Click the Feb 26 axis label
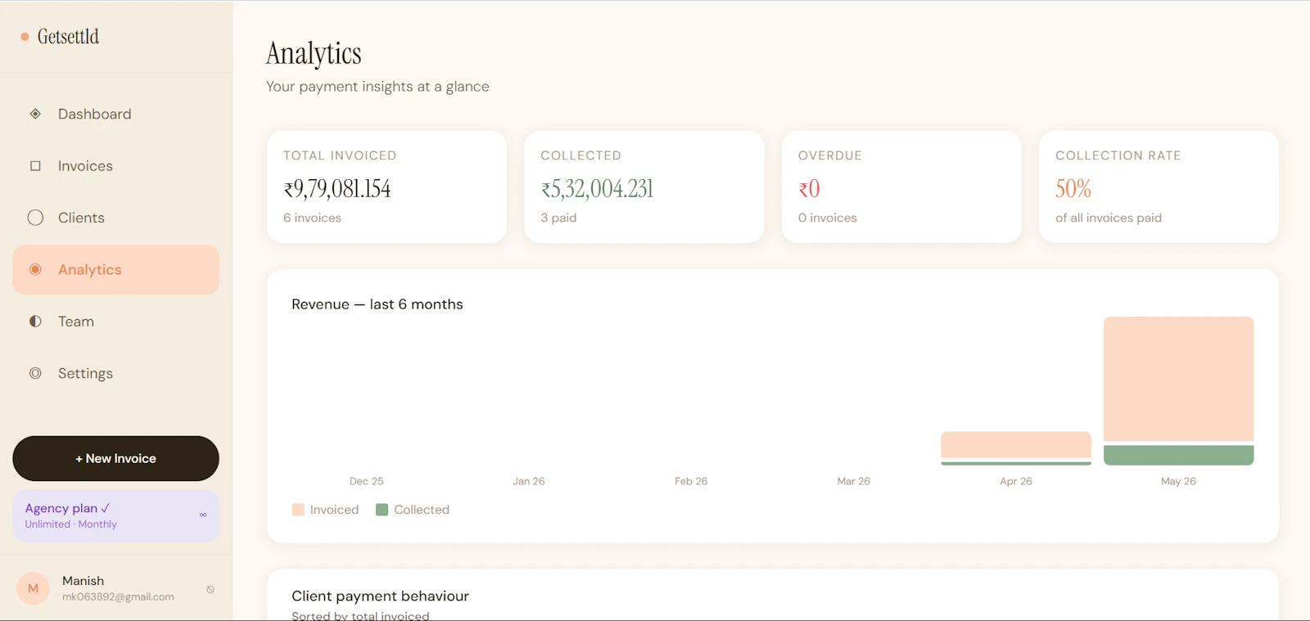 coord(691,481)
